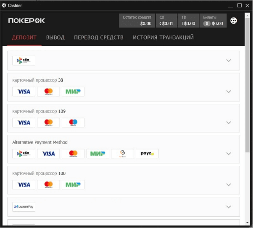Image resolution: width=253 pixels, height=228 pixels.
Task: Switch to the ВЫВОД tab
Action: coord(55,37)
